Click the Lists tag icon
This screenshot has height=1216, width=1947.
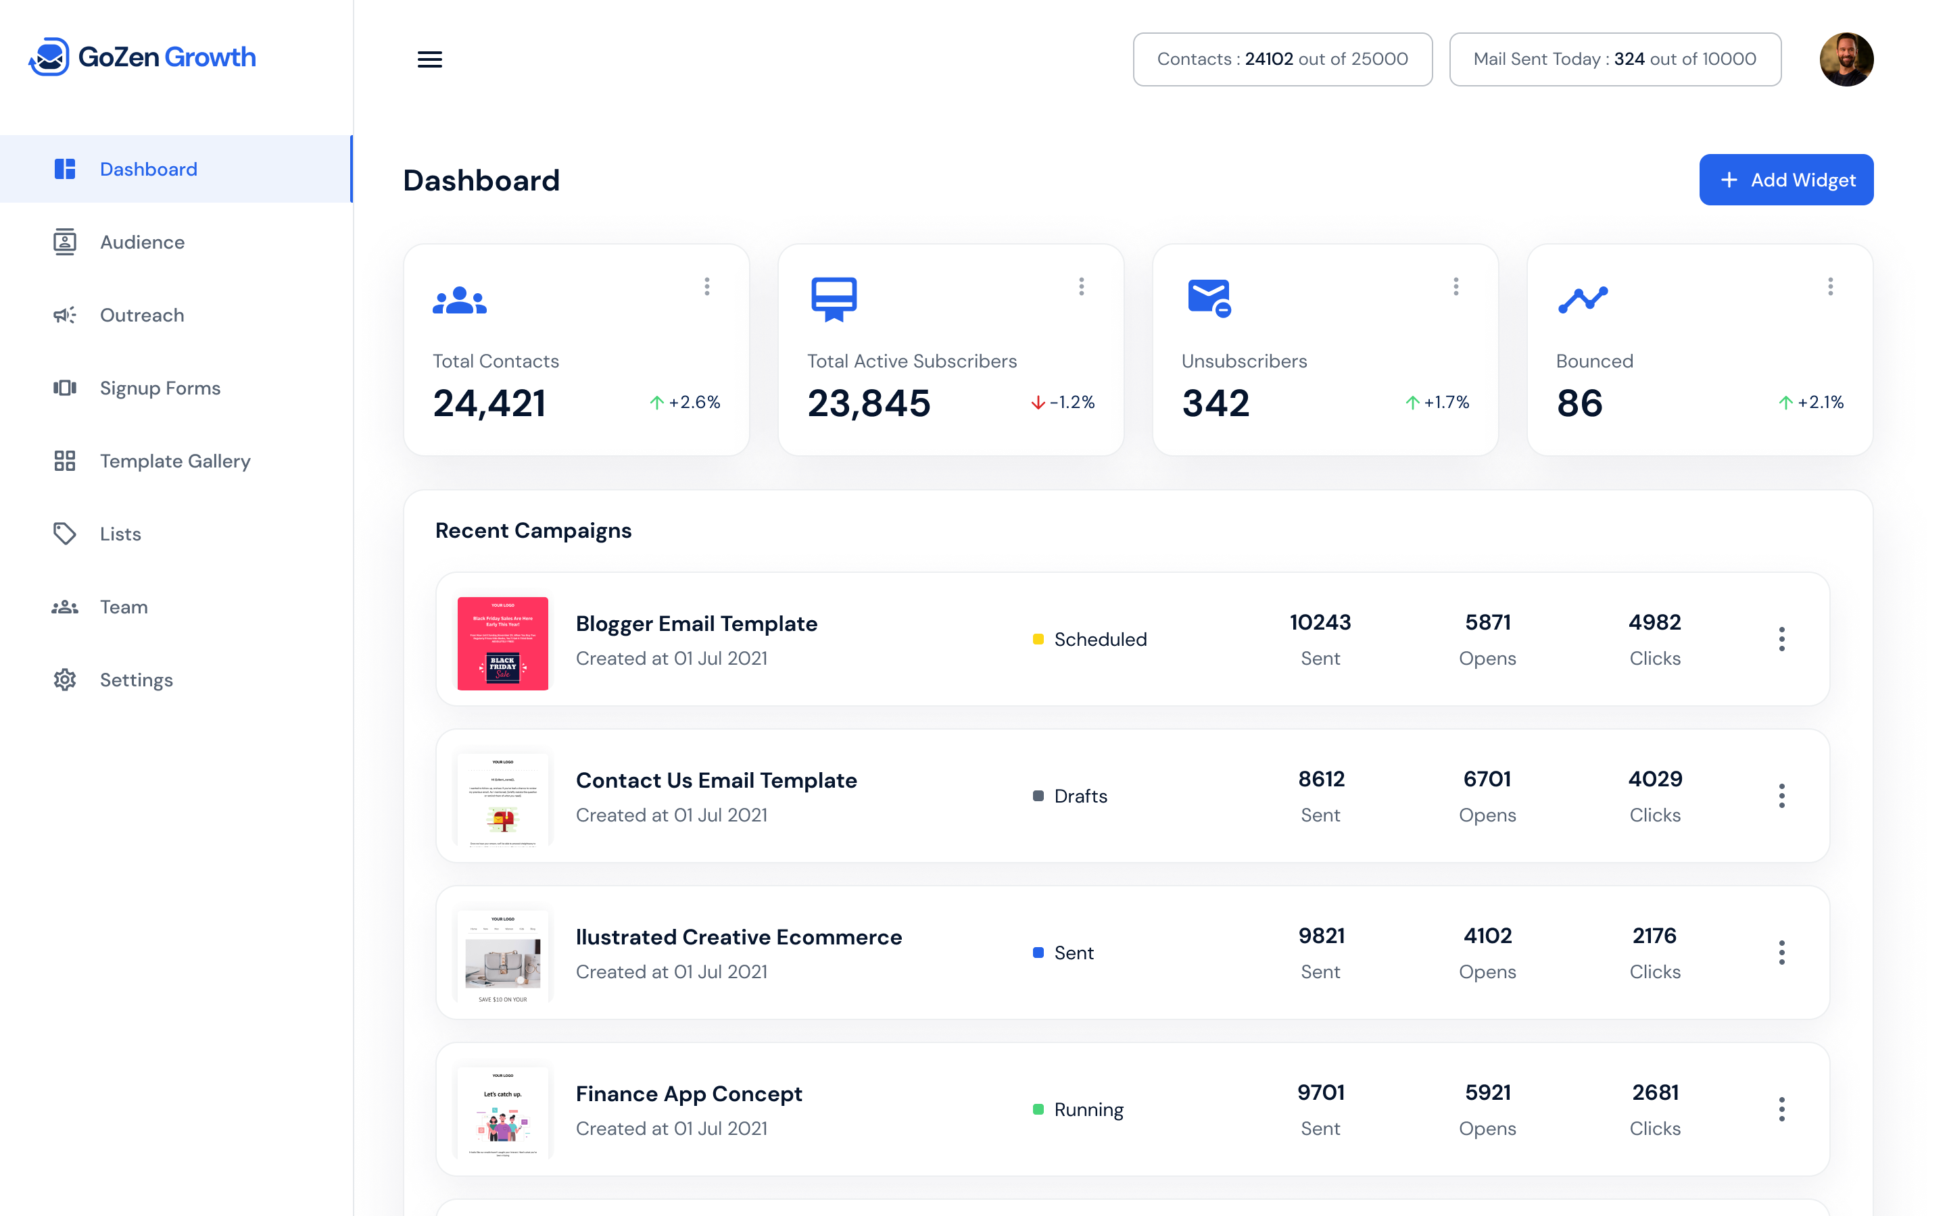click(64, 534)
